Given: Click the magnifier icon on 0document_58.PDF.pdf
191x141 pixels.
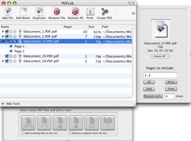Looking at the screenshot, I should tap(15, 61).
